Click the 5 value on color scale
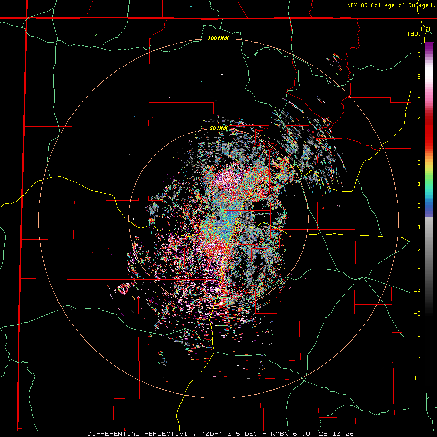437x437 pixels. pyautogui.click(x=419, y=98)
